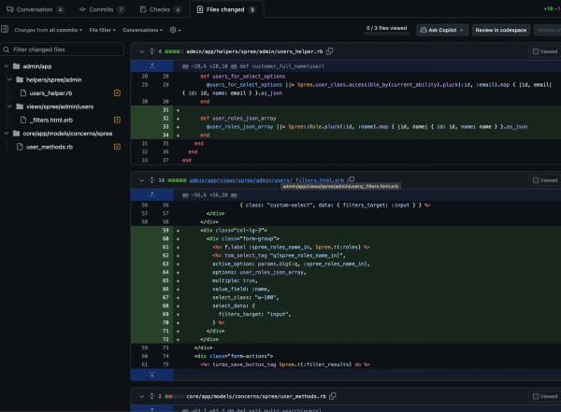Expand lines below in _filters.html.erb hunk
561x412 pixels.
(x=152, y=375)
